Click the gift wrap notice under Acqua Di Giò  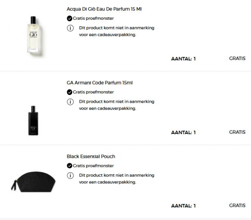click(x=116, y=31)
